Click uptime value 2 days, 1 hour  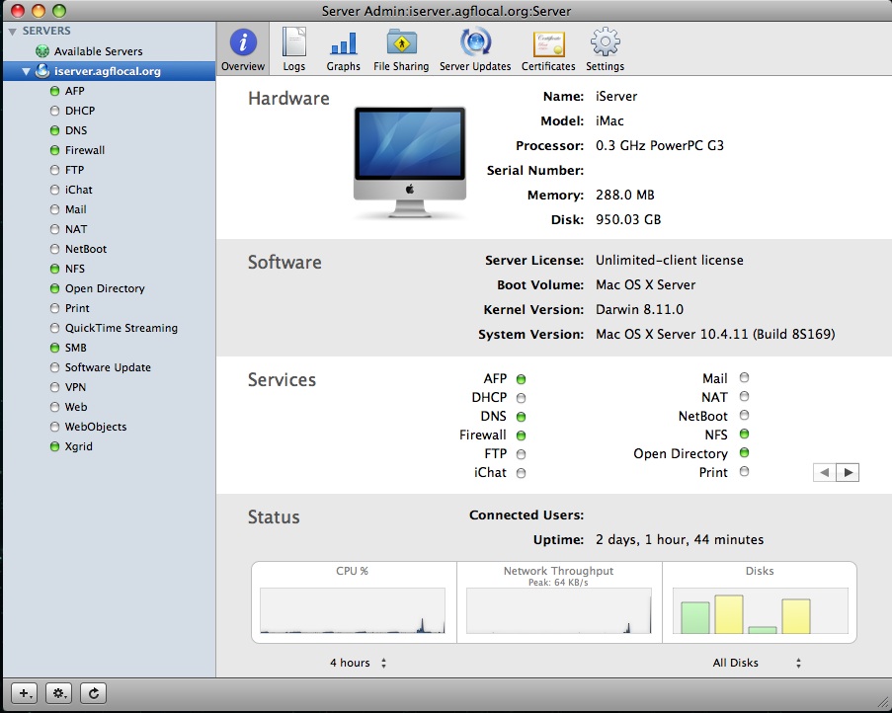pos(680,539)
